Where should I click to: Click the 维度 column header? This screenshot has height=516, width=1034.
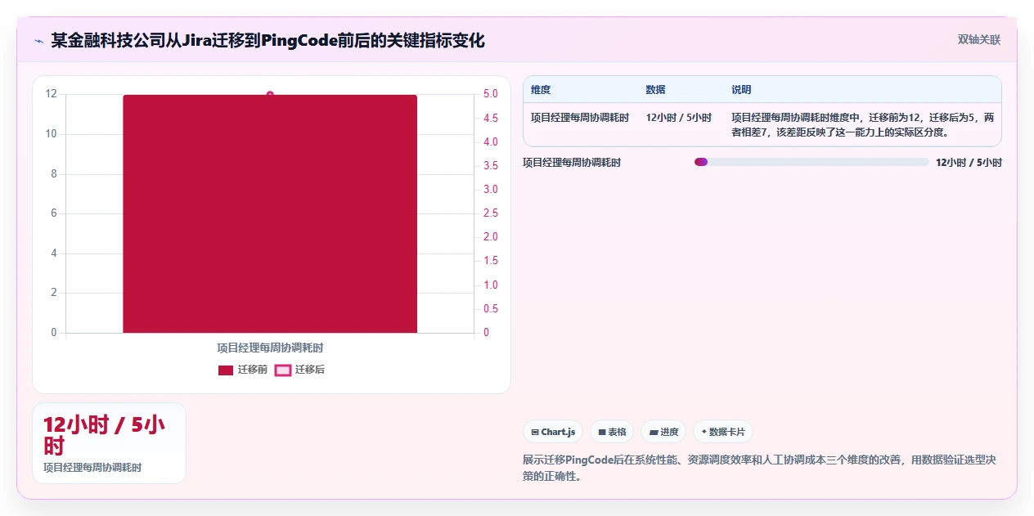[541, 90]
